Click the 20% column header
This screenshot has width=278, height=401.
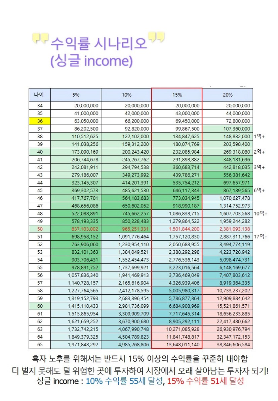228,95
